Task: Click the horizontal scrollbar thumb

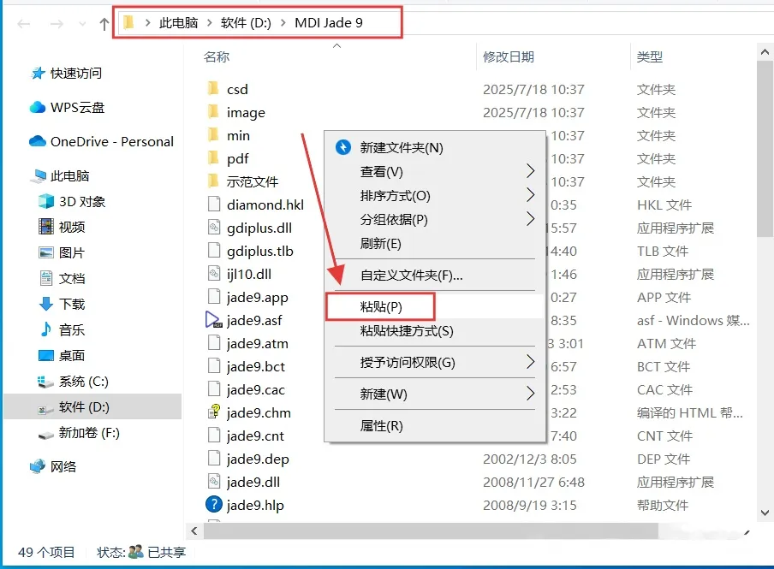Action: (x=431, y=531)
